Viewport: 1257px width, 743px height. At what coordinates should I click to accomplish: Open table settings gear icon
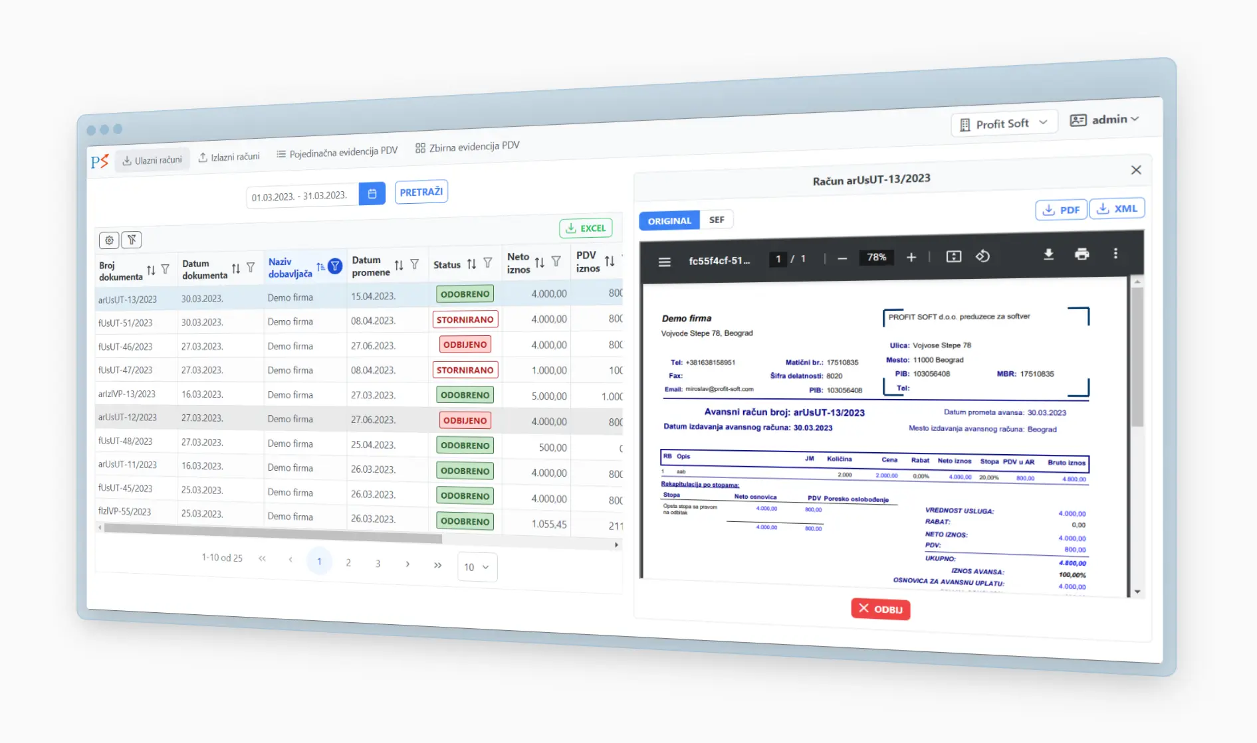point(109,240)
